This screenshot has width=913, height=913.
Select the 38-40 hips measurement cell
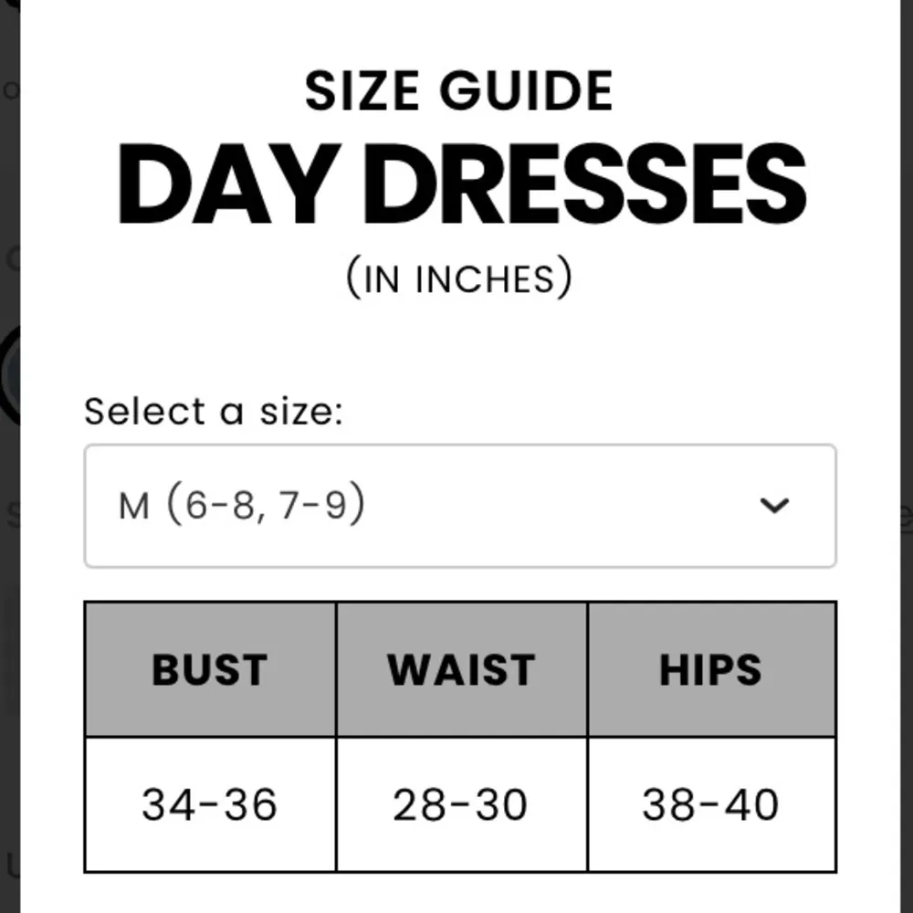click(x=710, y=804)
